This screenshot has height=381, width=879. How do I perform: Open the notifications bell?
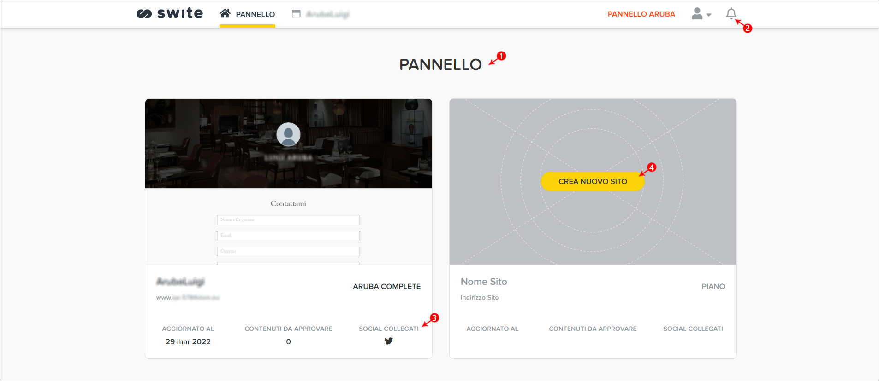[x=731, y=14]
